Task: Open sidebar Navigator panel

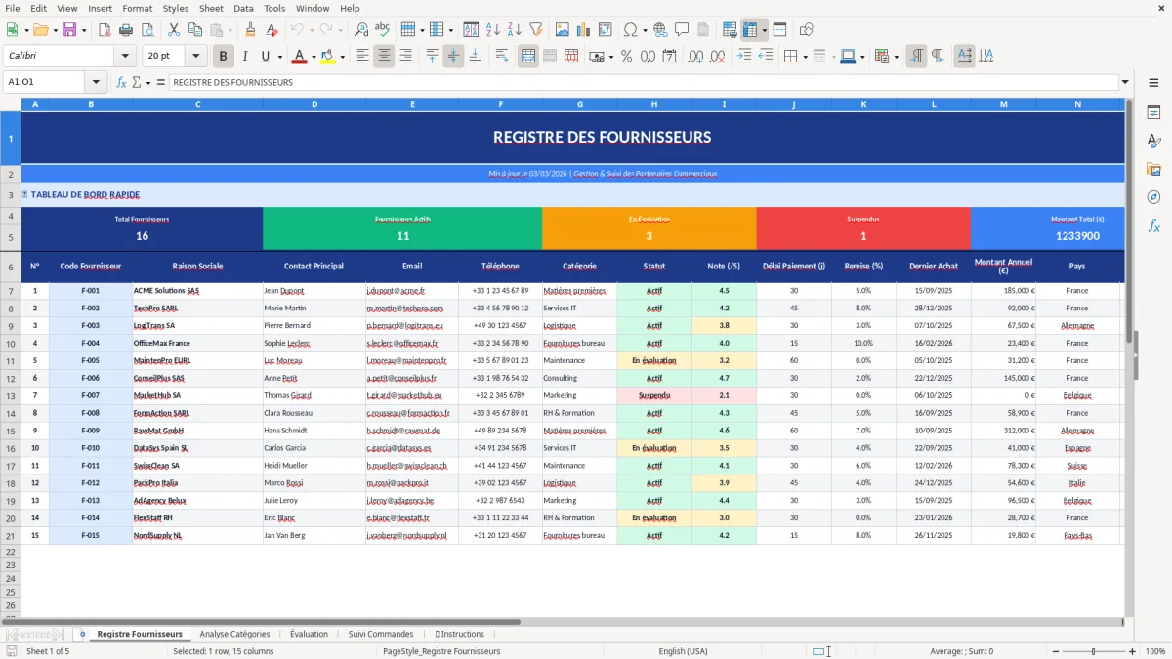Action: coord(1153,197)
